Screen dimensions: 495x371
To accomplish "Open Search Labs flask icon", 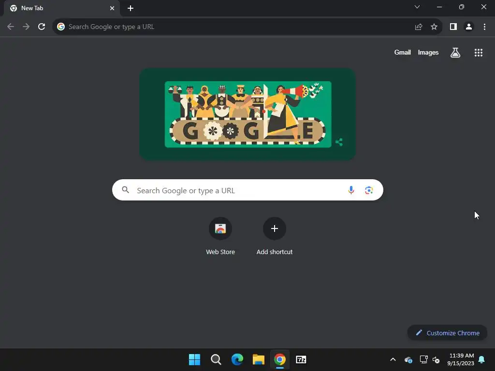I will 455,53.
